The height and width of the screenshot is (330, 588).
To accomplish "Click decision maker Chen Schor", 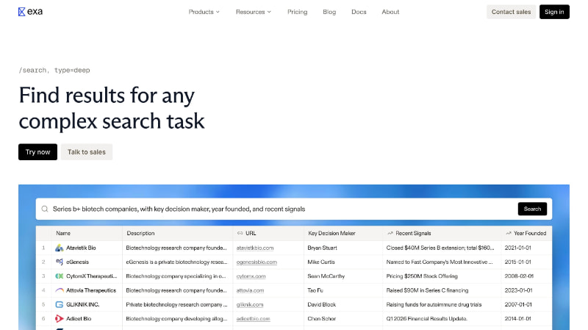I will coord(321,319).
